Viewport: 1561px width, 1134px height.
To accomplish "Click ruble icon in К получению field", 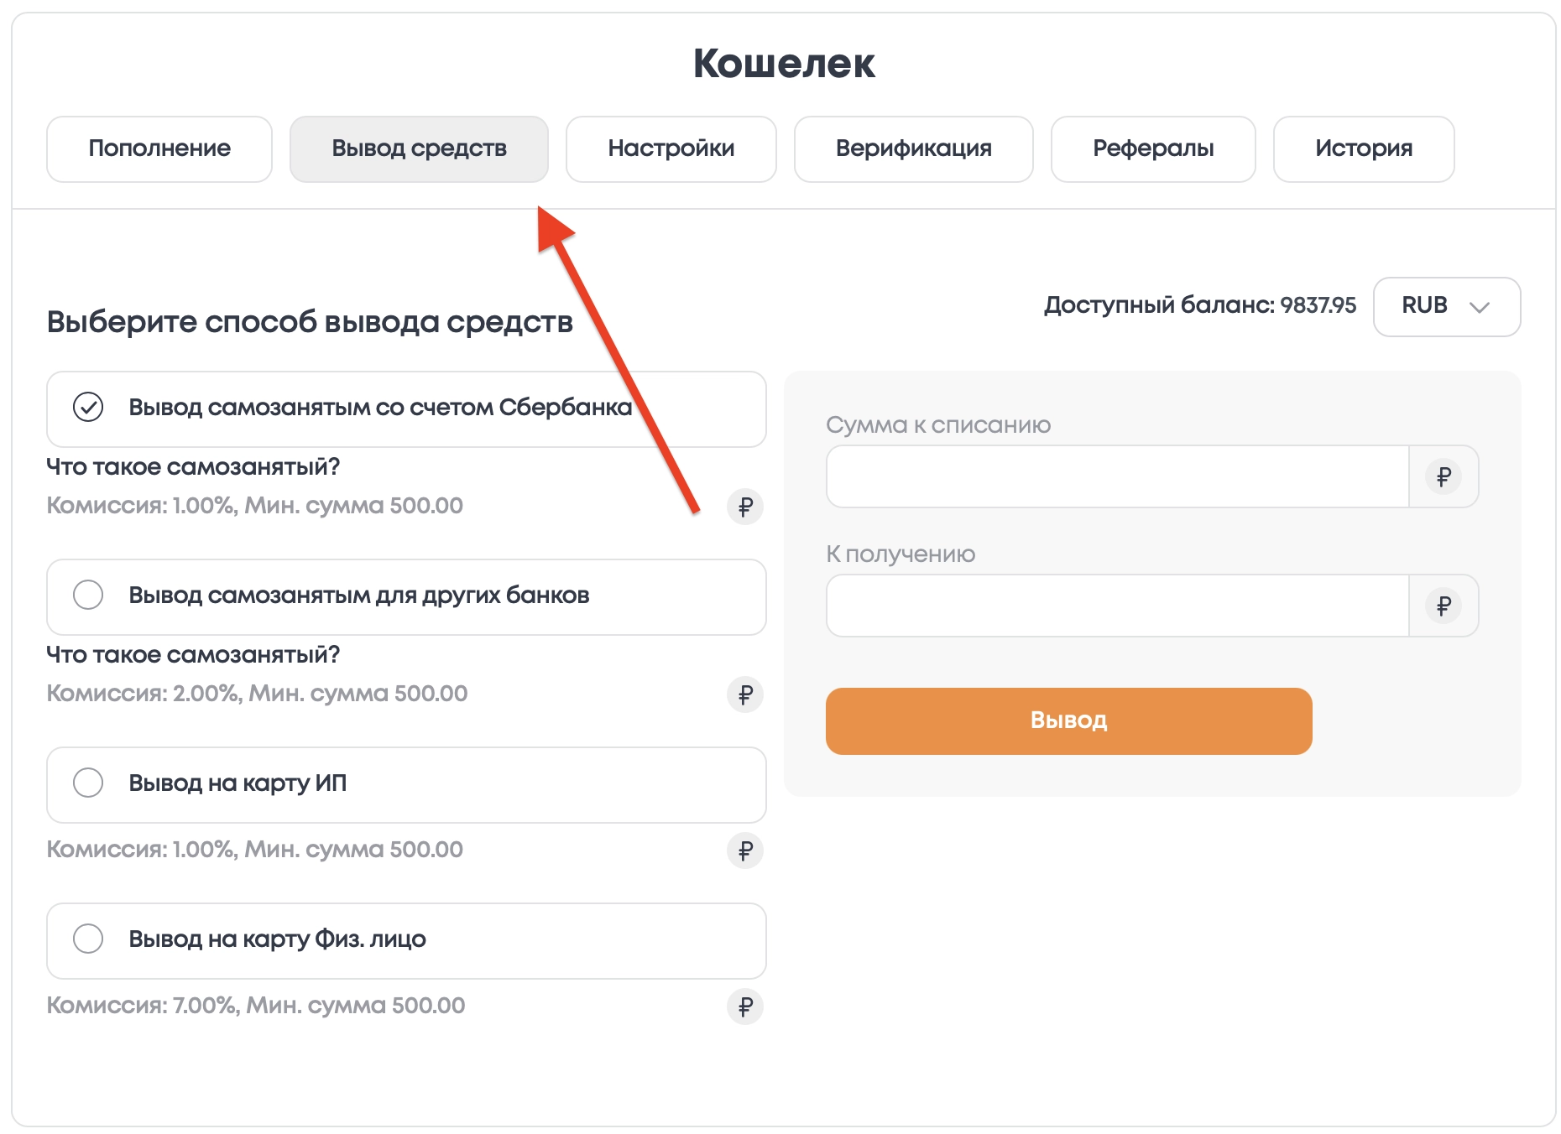I will [x=1443, y=606].
